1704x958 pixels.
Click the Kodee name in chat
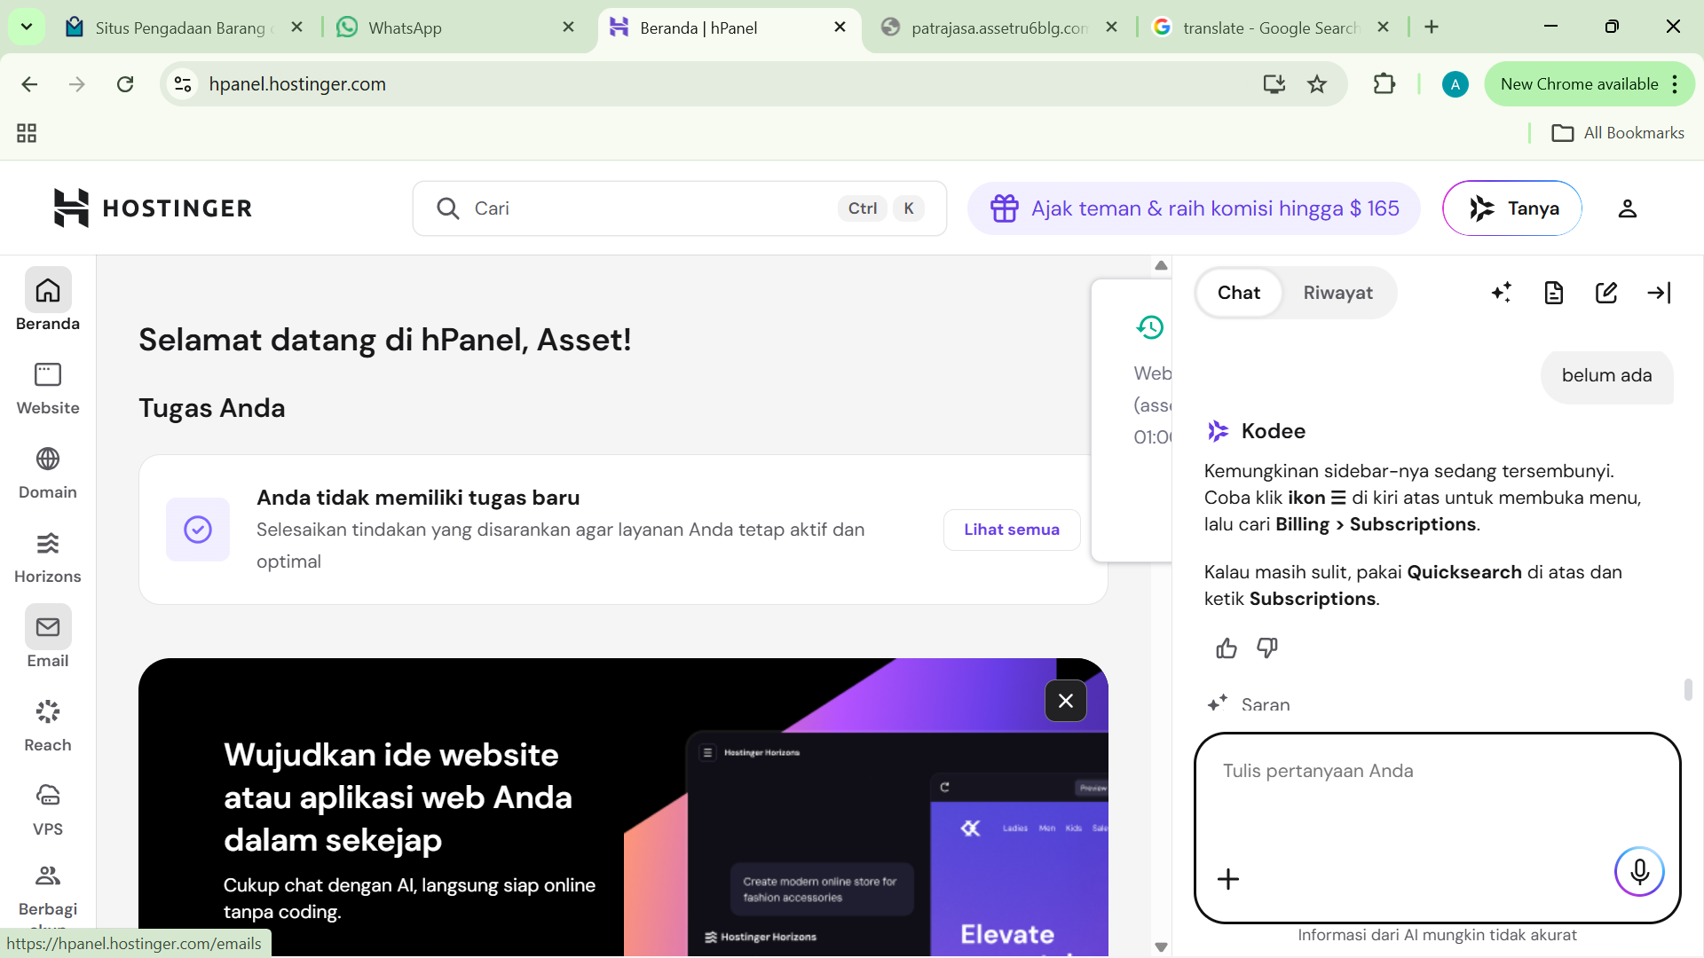[x=1273, y=431]
